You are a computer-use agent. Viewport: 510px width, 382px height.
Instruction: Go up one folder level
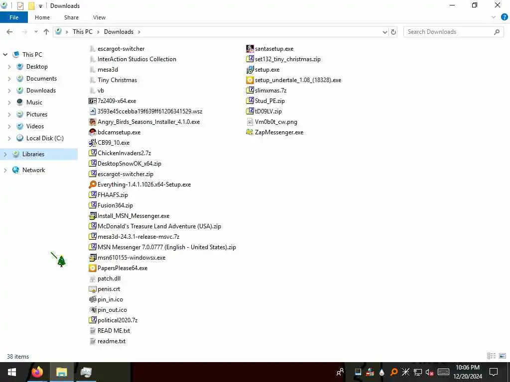coord(46,32)
